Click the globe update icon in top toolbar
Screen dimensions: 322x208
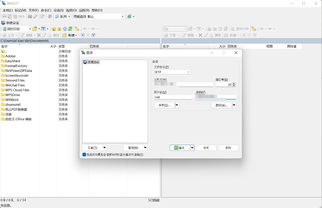pos(129,16)
